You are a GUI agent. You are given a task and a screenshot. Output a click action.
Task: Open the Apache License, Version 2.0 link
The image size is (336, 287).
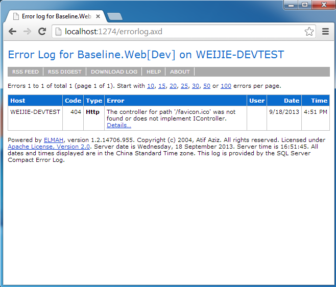[x=49, y=147]
